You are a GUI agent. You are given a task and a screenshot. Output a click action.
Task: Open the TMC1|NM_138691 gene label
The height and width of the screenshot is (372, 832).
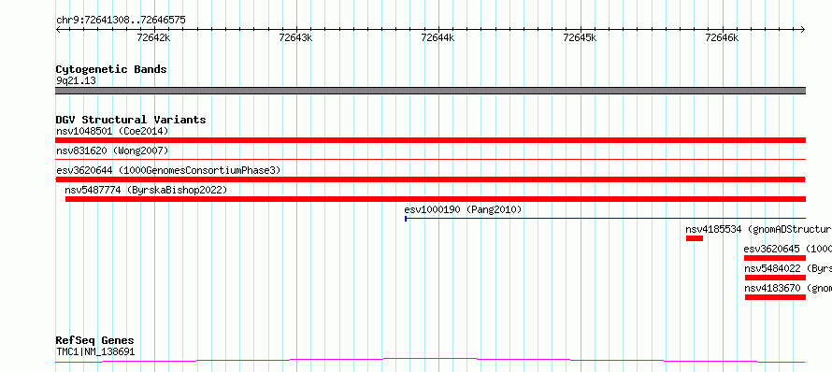pyautogui.click(x=95, y=351)
